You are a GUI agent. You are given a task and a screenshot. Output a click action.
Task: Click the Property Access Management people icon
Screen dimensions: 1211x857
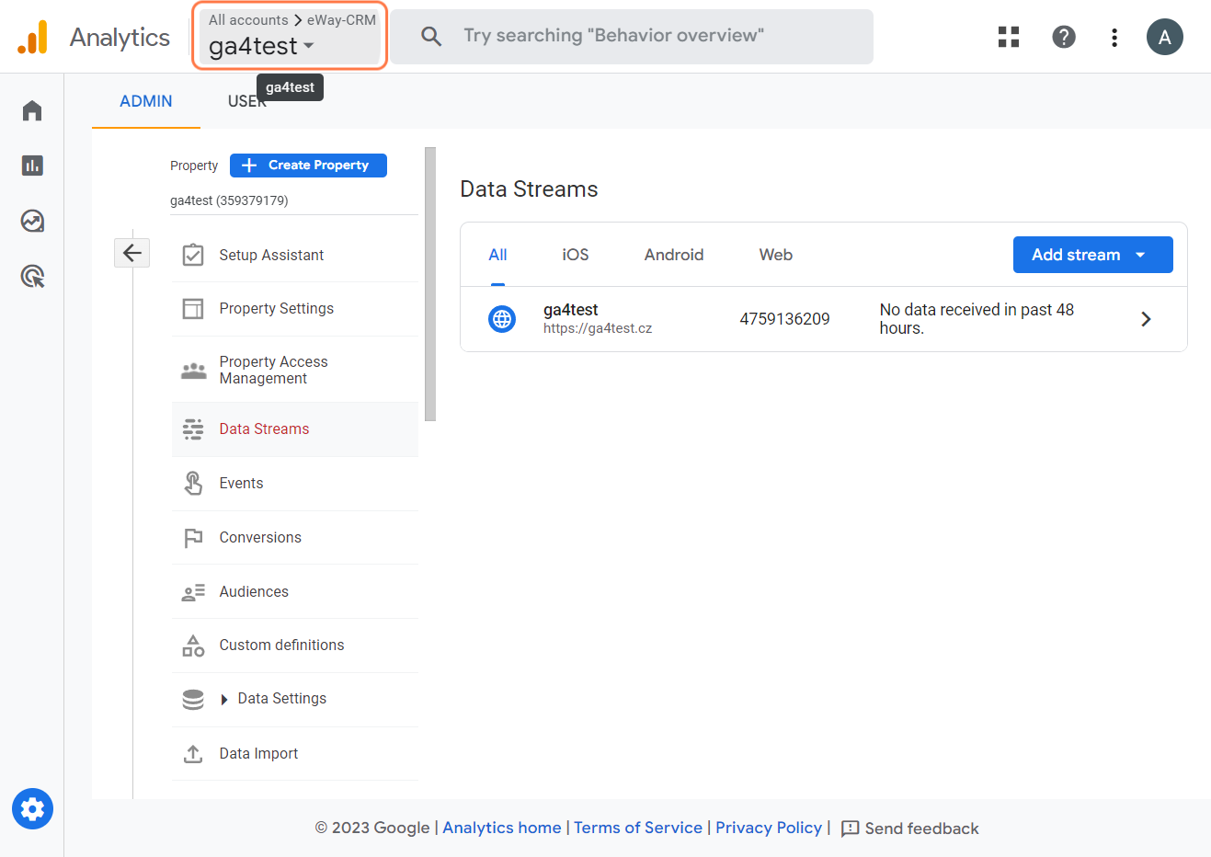pos(193,371)
